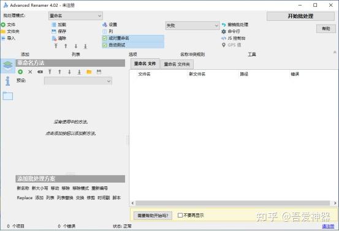Add a renaming method with green plus
Viewport: 339px width, 231px height.
[20, 72]
